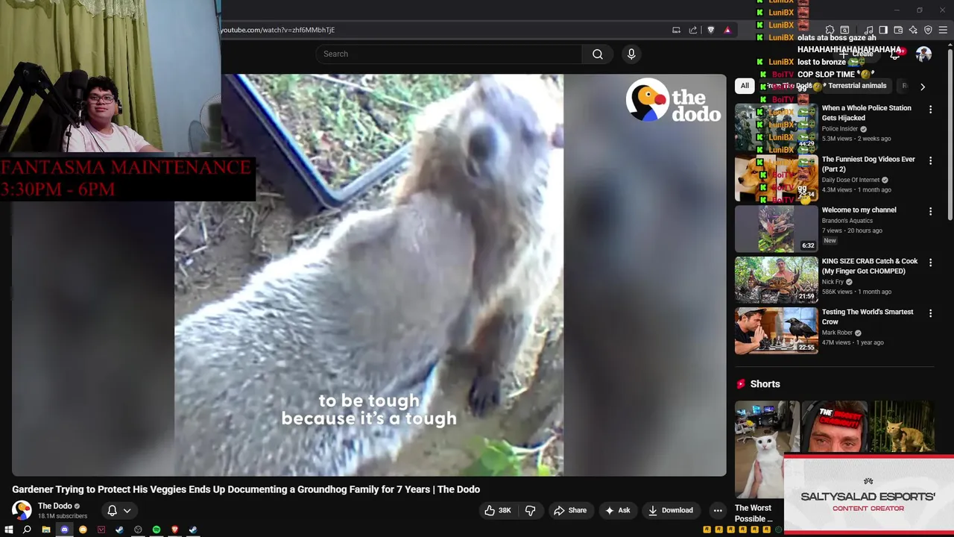Toggle the browser sidebar panel icon
Viewport: 954px width, 537px height.
coord(883,30)
